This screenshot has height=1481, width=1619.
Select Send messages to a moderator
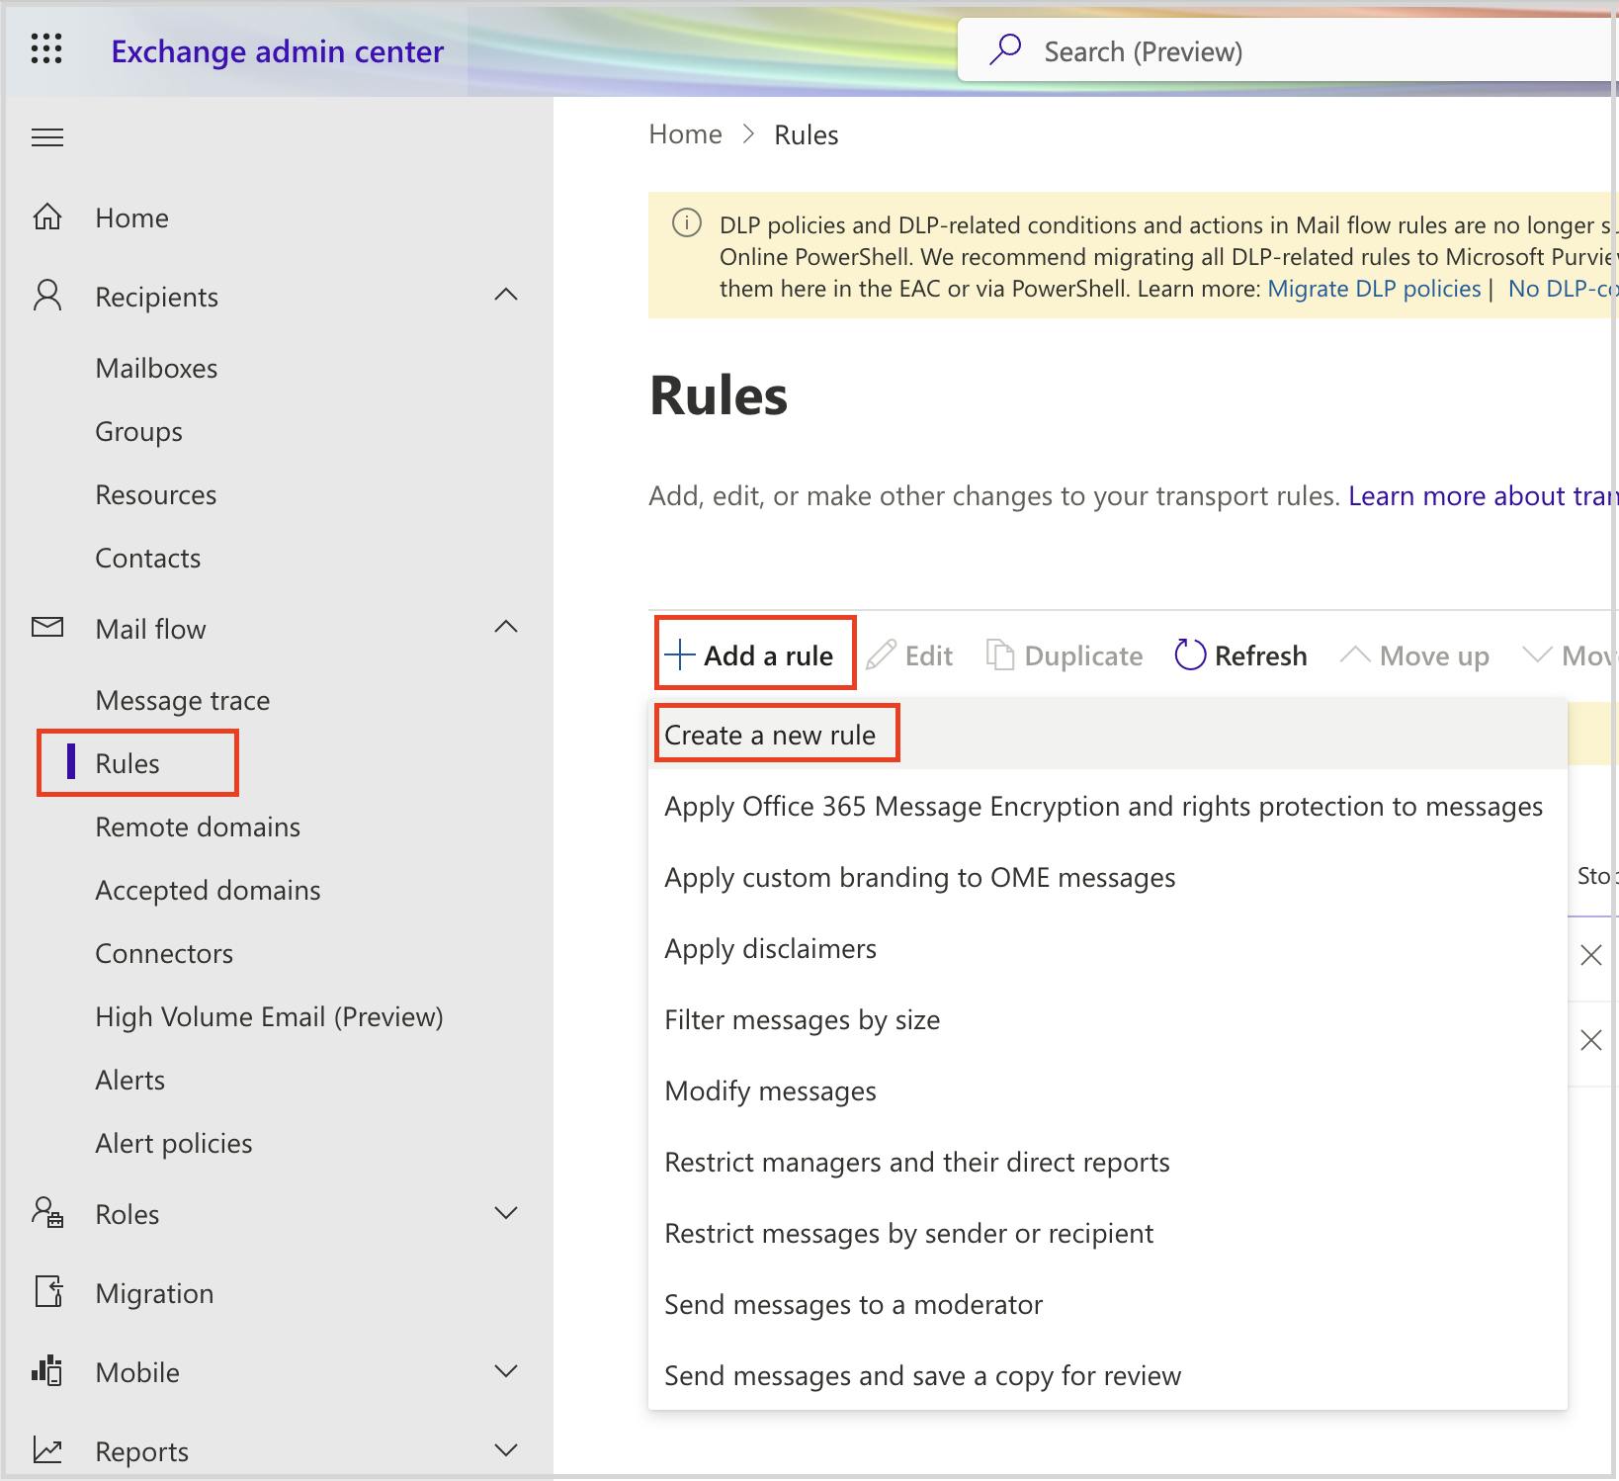[1107, 1304]
